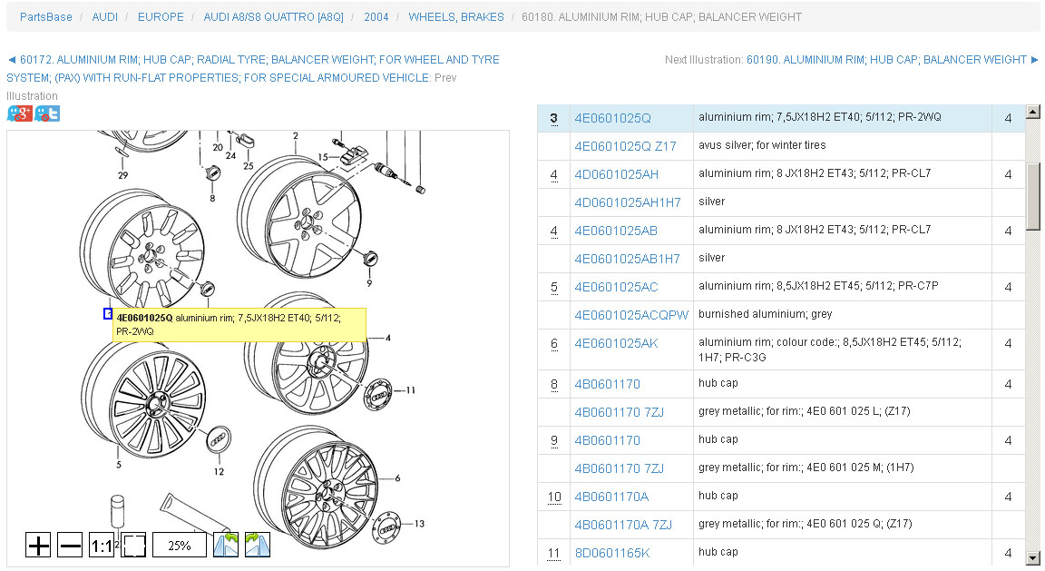
Task: Click the 25% zoom level field
Action: point(180,545)
